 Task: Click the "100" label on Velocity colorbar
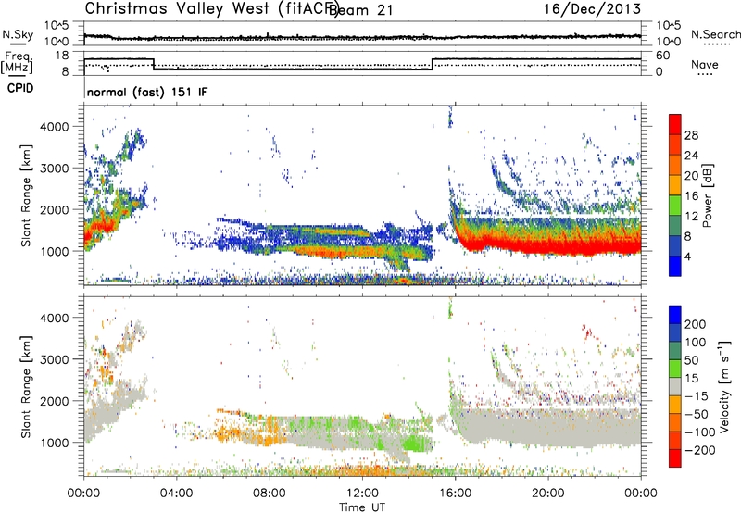coord(696,342)
